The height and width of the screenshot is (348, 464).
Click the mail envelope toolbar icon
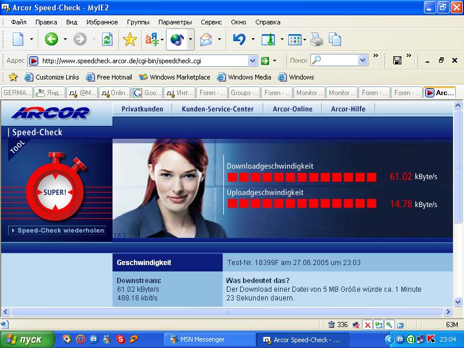click(x=206, y=39)
